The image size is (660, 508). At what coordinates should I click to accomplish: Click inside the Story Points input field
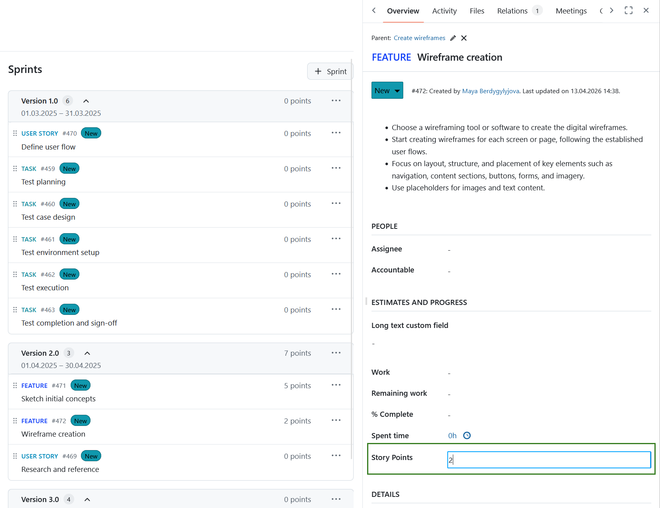point(548,460)
